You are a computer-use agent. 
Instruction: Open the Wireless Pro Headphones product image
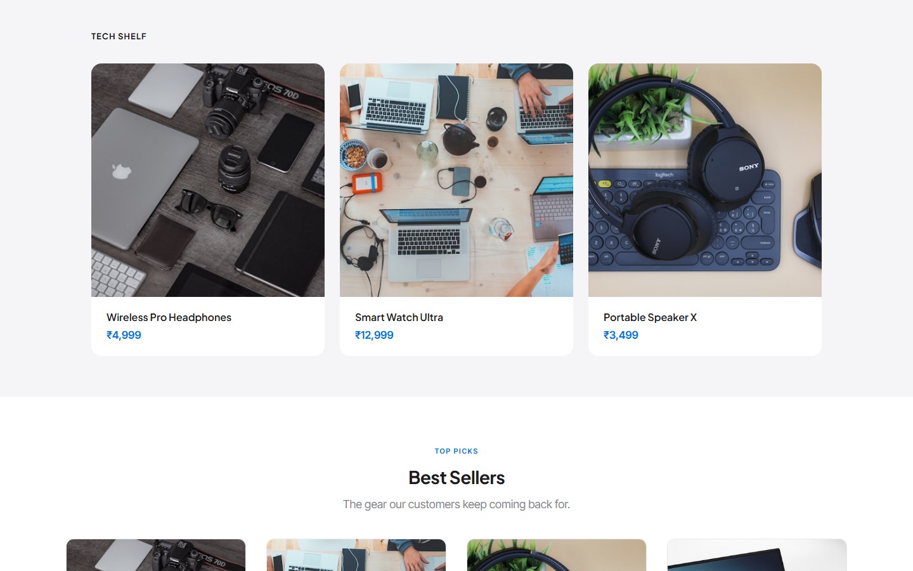(x=208, y=180)
